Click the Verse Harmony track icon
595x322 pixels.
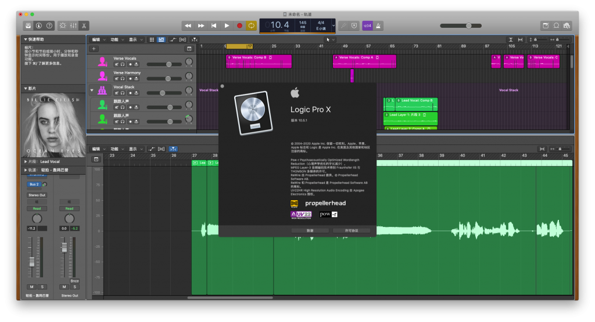(x=102, y=76)
